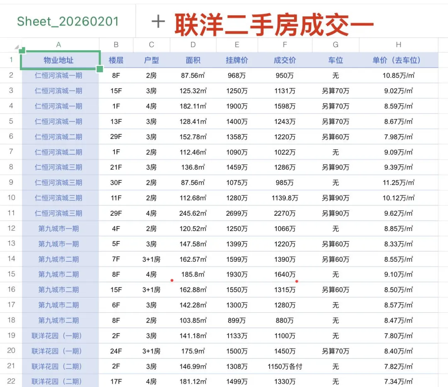Click the 30F floor cell
This screenshot has width=448, height=387.
coord(116,183)
